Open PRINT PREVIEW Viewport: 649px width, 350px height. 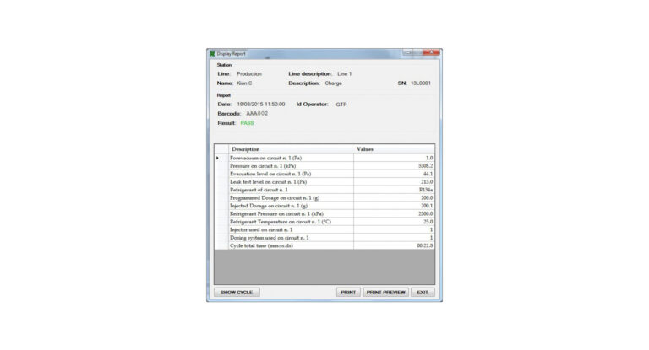[x=385, y=292]
